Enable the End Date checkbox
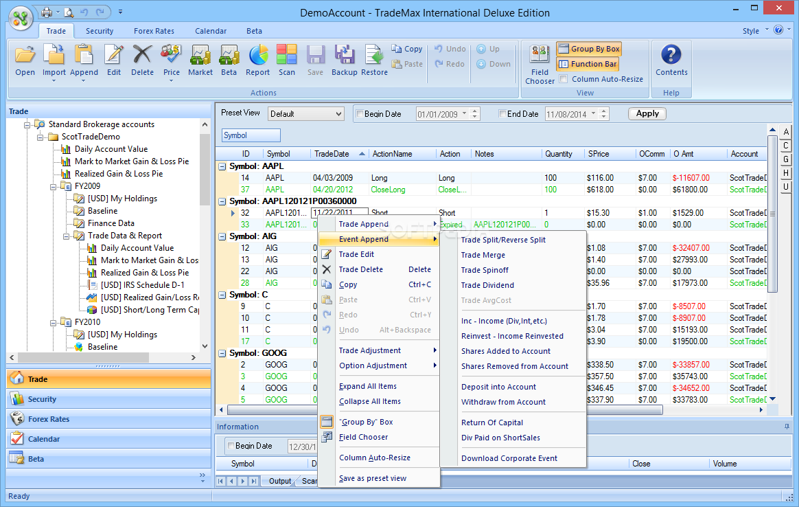Viewport: 799px width, 507px height. (502, 114)
